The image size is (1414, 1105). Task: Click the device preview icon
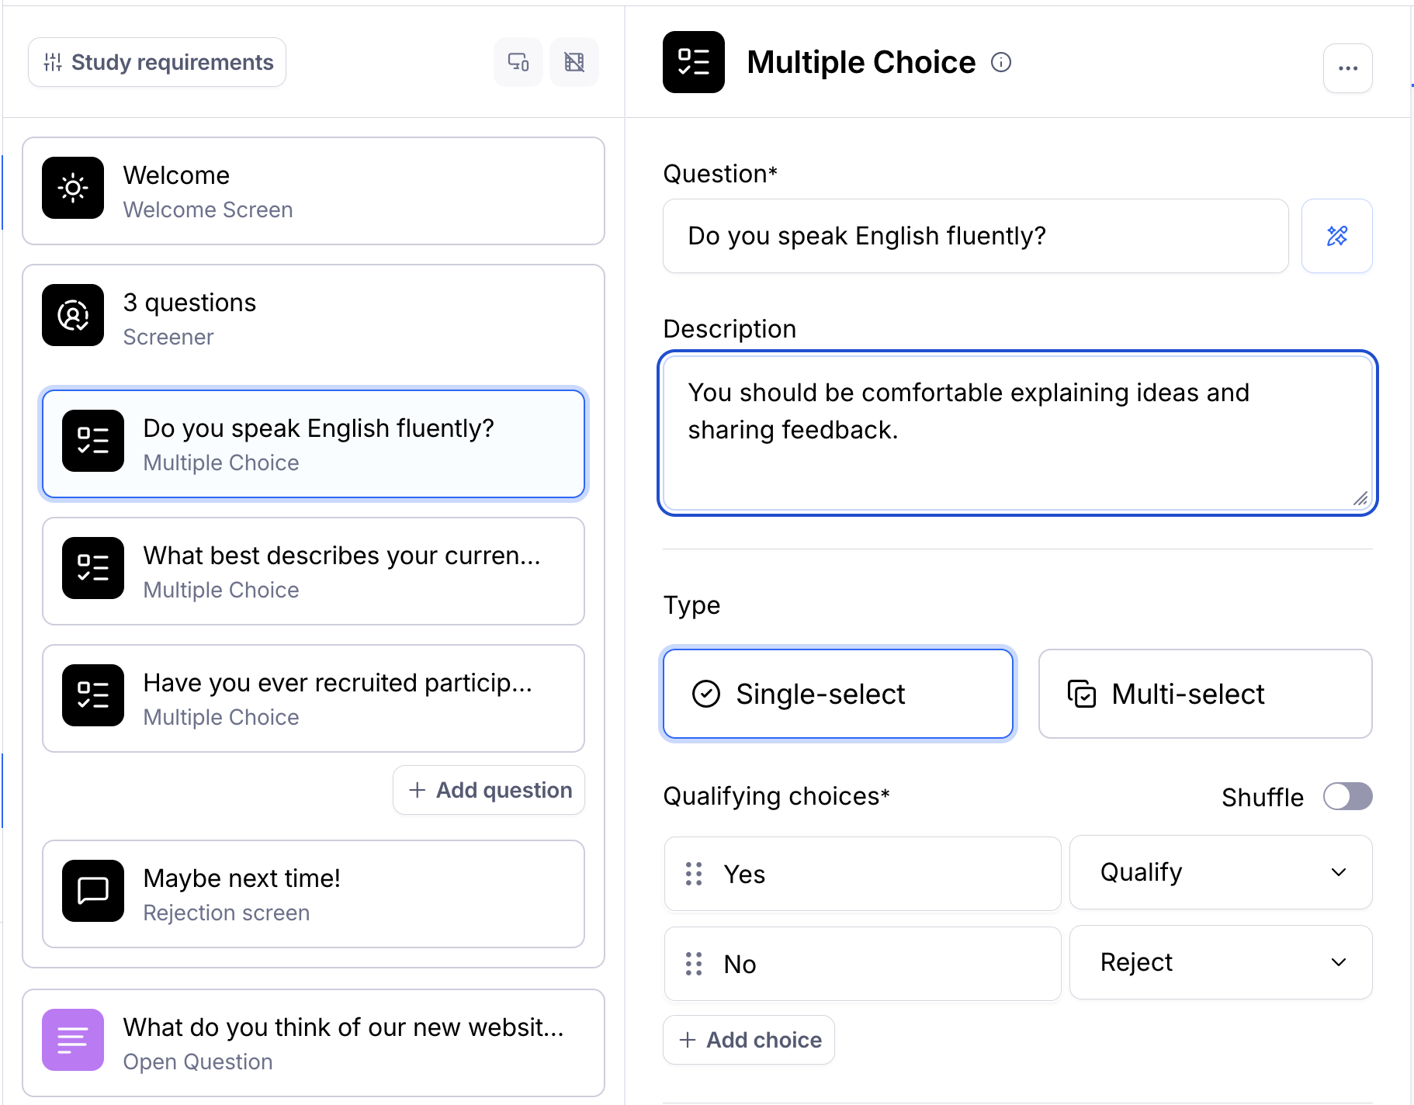tap(518, 62)
